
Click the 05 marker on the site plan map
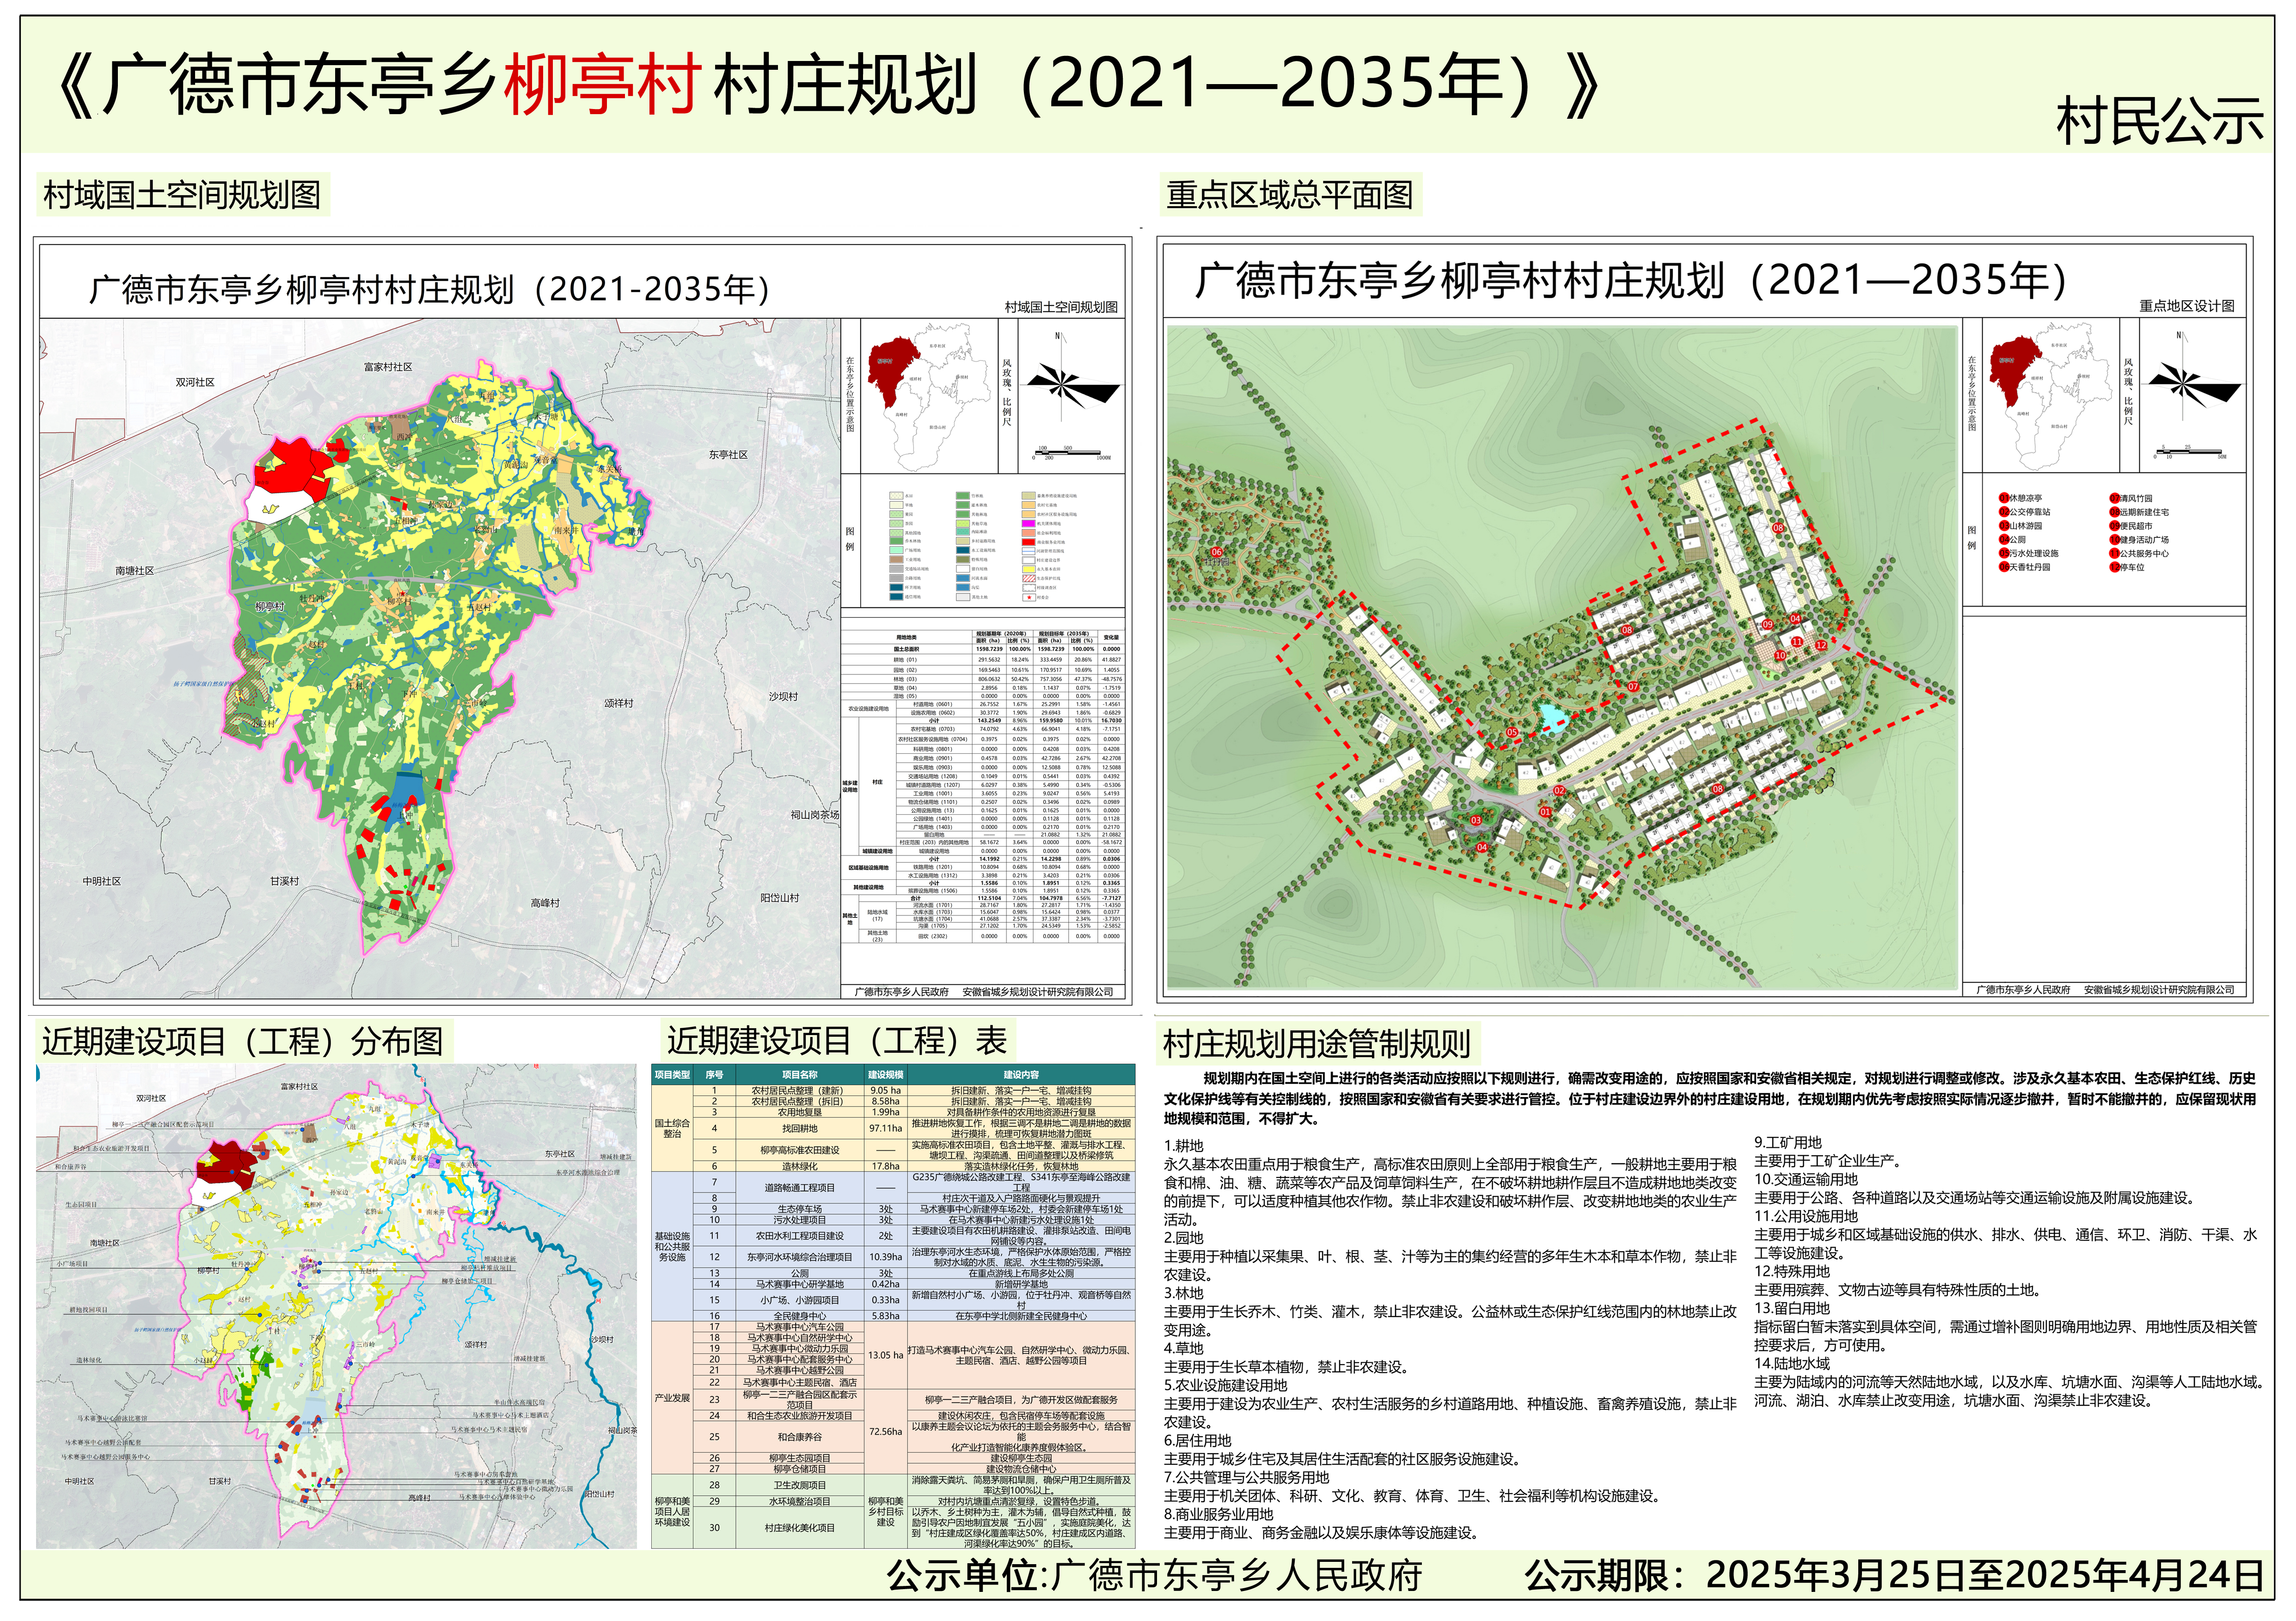pos(1512,732)
